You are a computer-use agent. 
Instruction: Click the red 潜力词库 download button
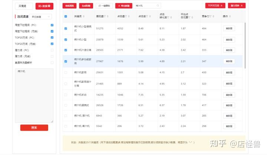point(237,6)
